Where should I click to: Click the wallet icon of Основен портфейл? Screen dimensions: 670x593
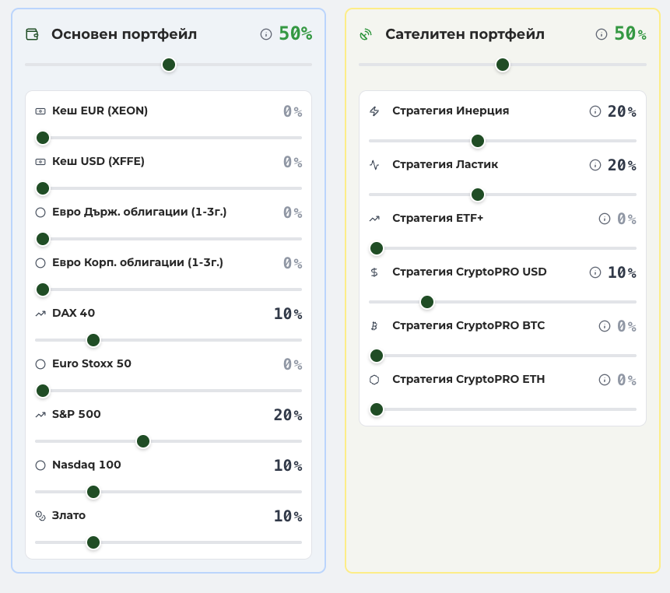(x=33, y=34)
